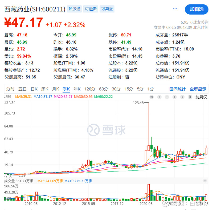Zoom in chart with plus icon
Image resolution: width=213 pixels, height=210 pixels.
[x=159, y=97]
